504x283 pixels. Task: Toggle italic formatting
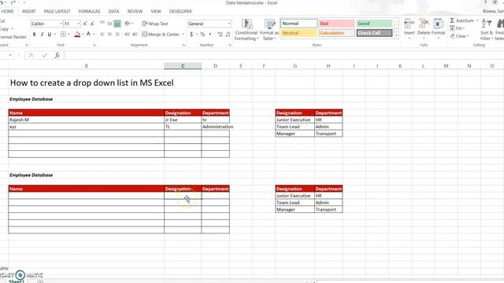(42, 35)
